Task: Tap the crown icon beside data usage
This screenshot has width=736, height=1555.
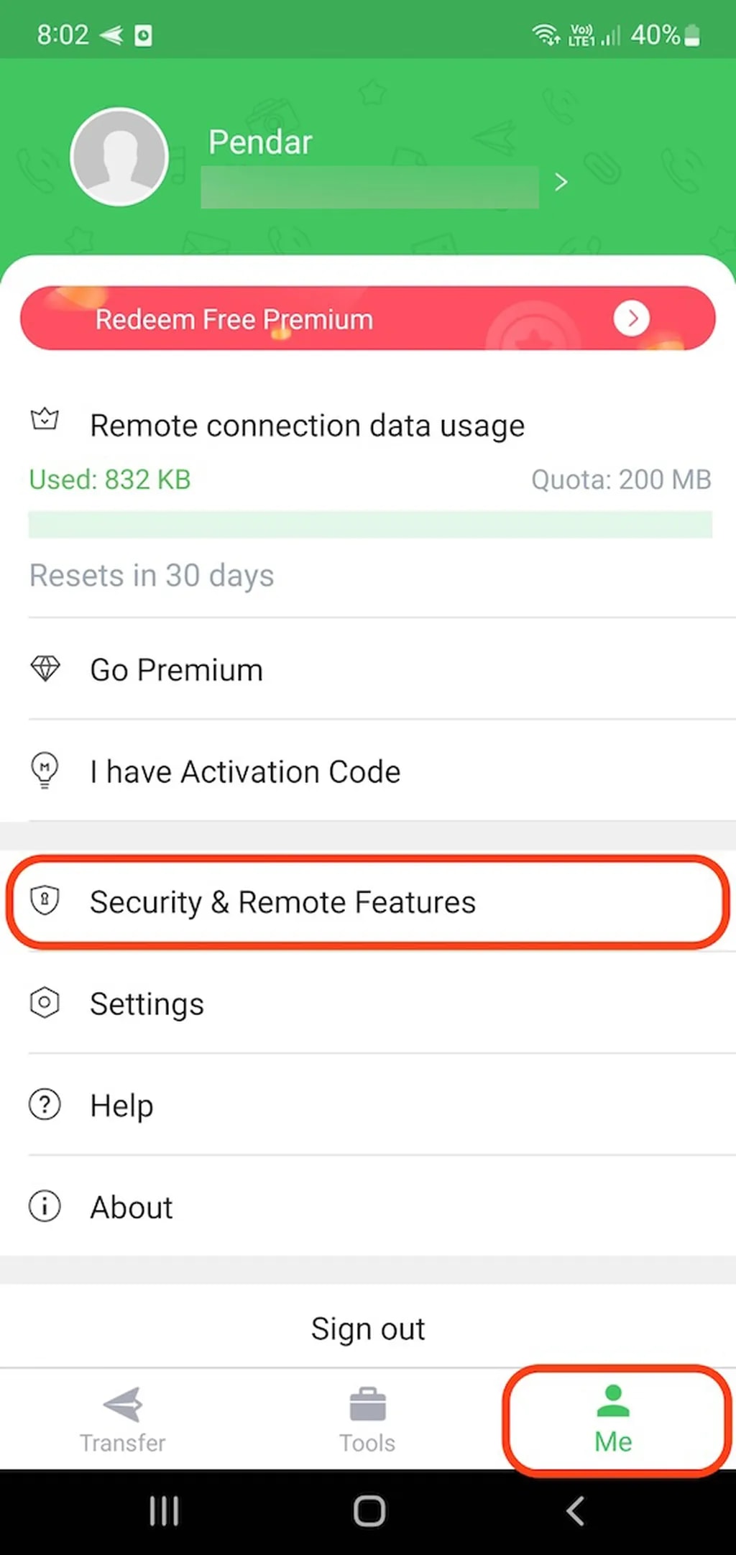Action: click(x=45, y=419)
